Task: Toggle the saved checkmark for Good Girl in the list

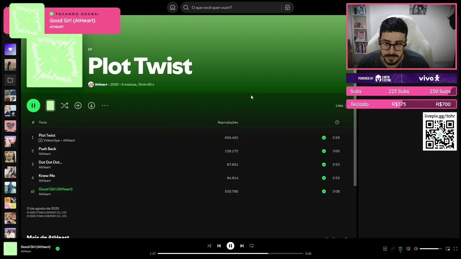Action: [x=324, y=191]
